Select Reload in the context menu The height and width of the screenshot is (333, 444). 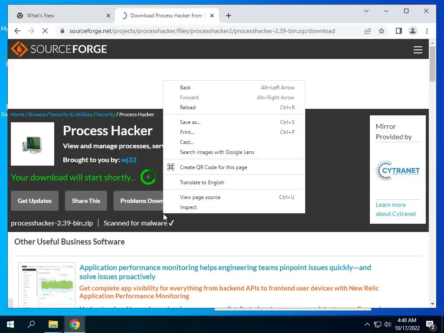click(x=234, y=108)
